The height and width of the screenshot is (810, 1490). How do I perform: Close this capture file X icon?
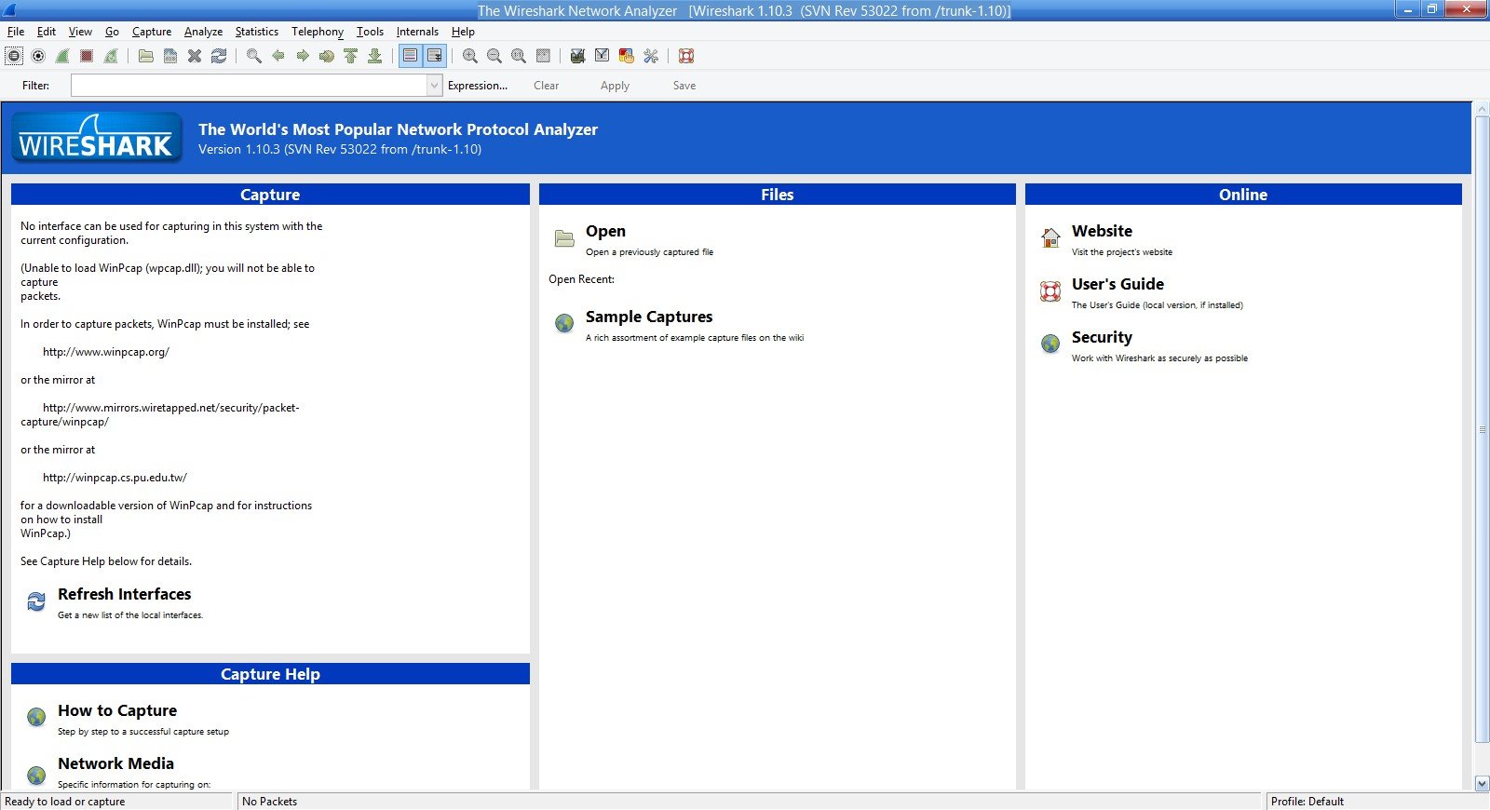pyautogui.click(x=195, y=56)
